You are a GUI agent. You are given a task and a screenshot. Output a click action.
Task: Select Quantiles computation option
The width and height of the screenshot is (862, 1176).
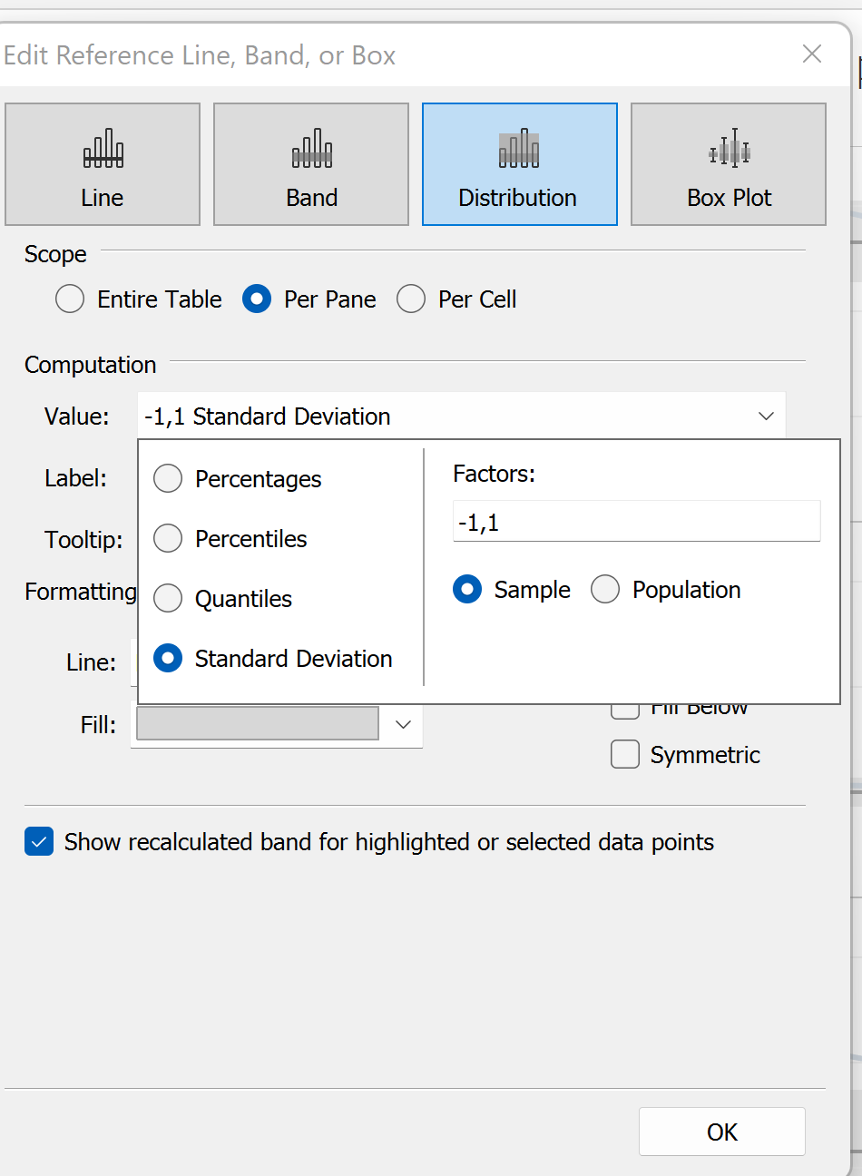pos(168,599)
